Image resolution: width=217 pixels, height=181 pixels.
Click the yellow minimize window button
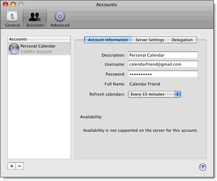13,5
